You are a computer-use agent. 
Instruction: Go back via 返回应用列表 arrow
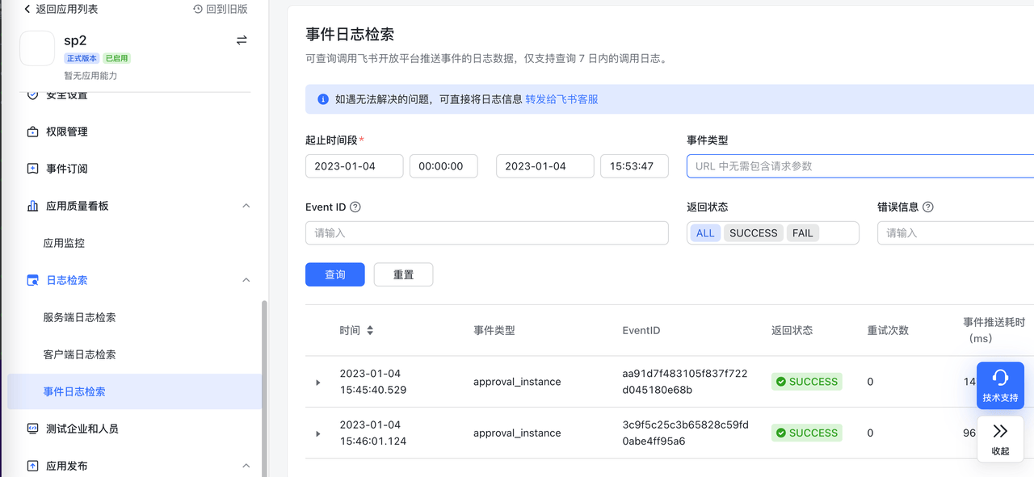pyautogui.click(x=27, y=9)
